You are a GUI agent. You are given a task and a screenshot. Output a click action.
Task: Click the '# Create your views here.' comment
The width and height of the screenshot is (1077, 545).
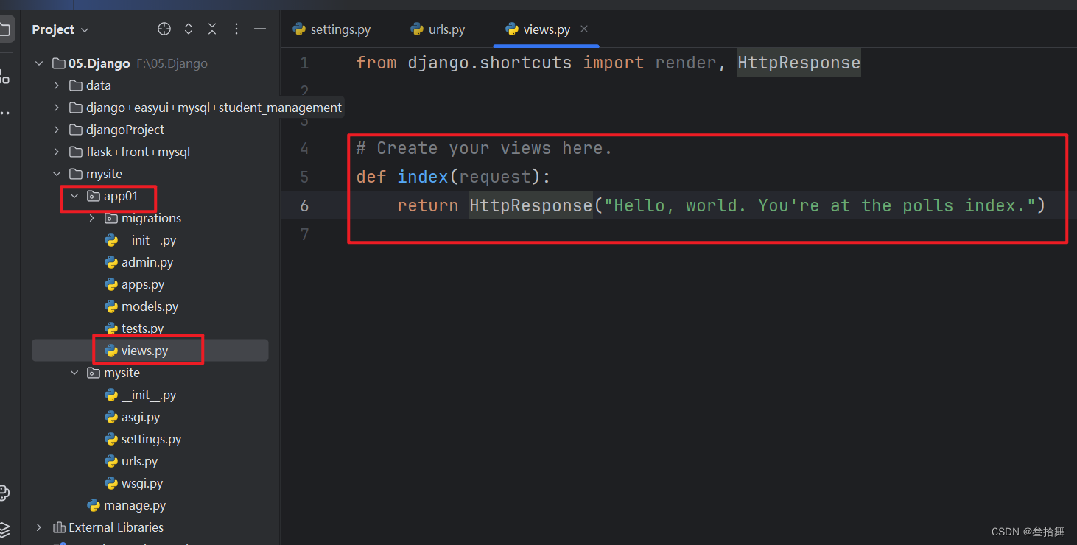click(x=485, y=149)
